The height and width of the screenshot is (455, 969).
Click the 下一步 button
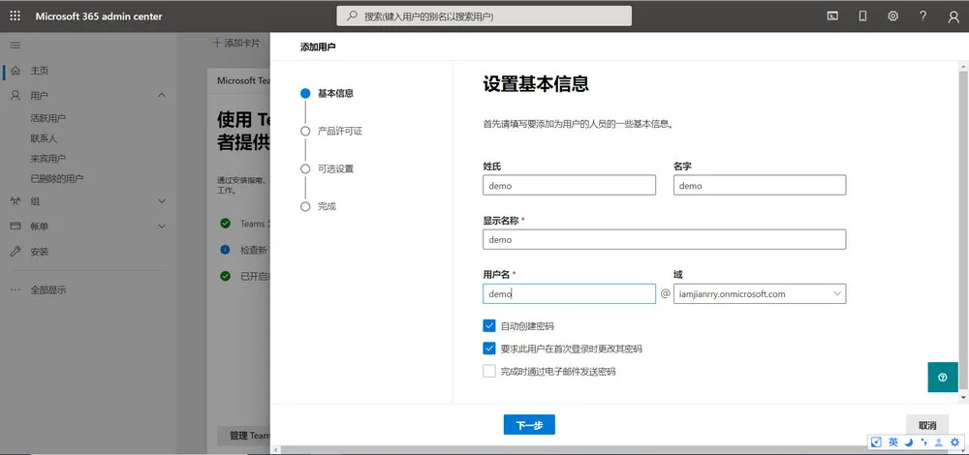coord(529,425)
